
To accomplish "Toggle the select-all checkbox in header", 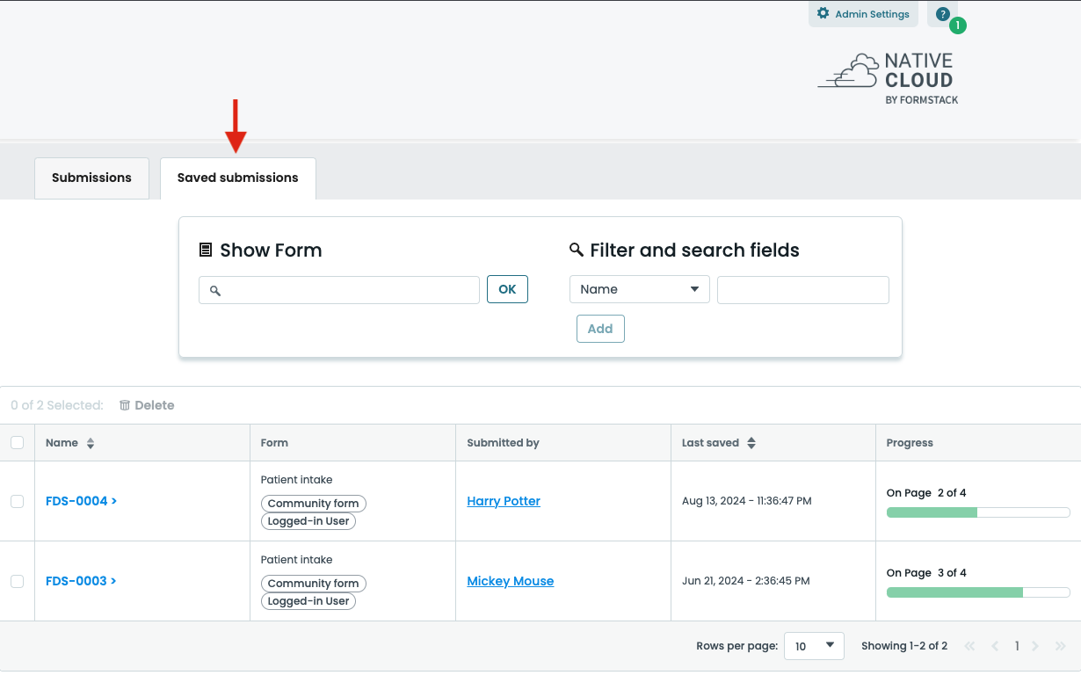I will (x=18, y=443).
